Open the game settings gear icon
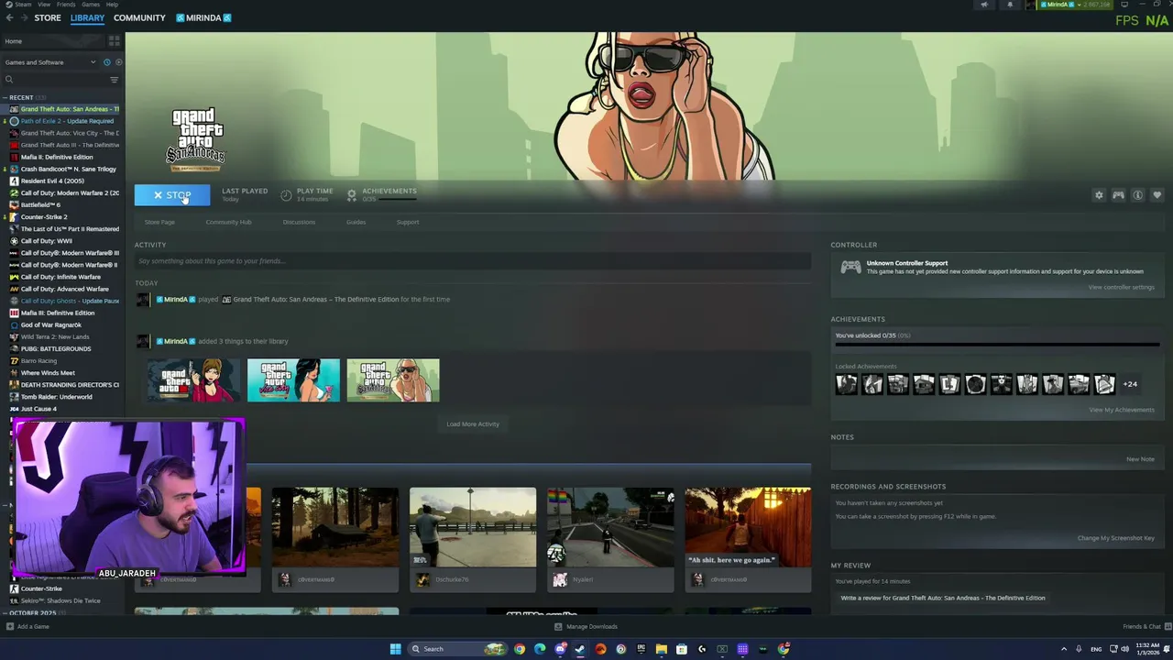The height and width of the screenshot is (660, 1173). coord(1099,195)
